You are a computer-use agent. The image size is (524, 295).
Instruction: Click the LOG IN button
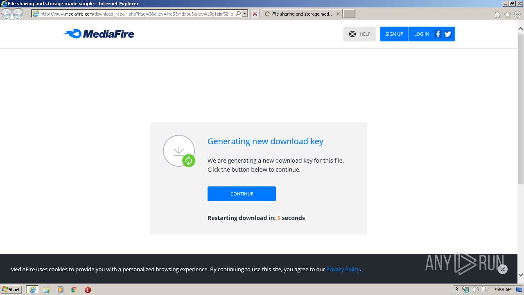[421, 34]
